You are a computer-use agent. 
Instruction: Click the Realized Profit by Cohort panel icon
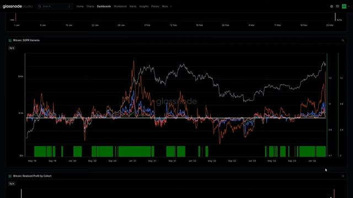[10, 176]
